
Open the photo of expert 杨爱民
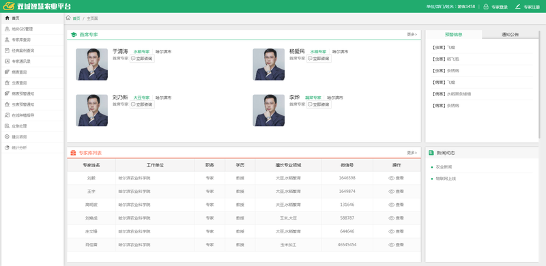pos(268,64)
